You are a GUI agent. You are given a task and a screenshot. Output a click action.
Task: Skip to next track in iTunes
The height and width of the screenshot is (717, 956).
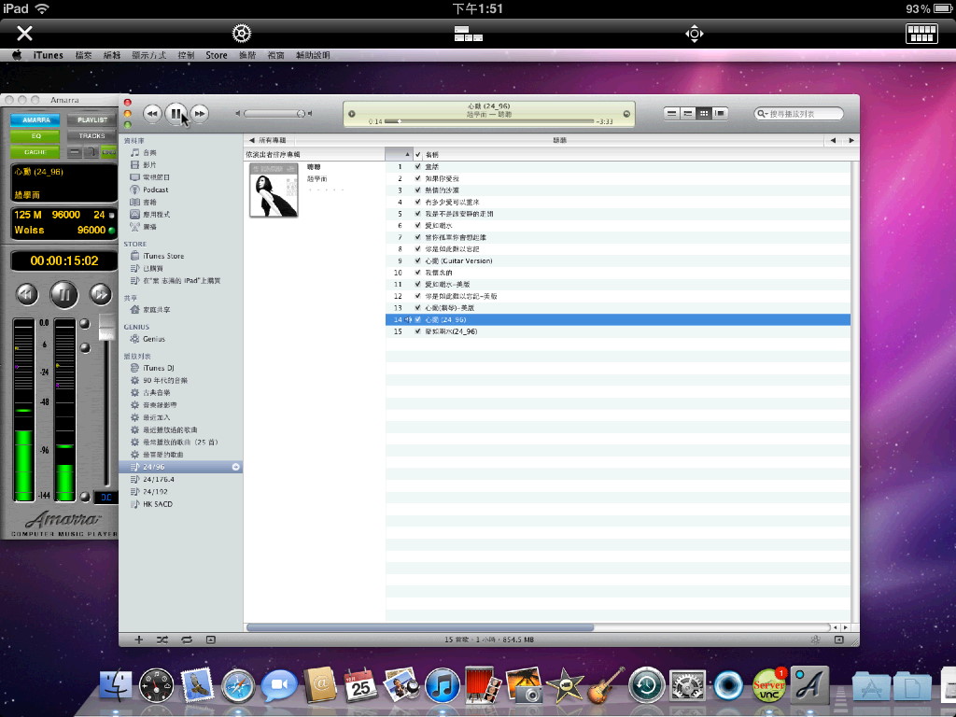[x=200, y=113]
